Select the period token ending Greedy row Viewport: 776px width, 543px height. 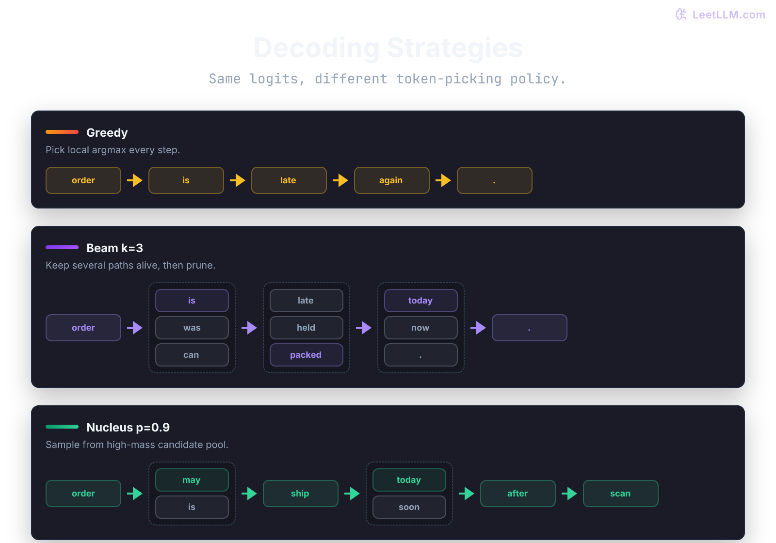495,180
